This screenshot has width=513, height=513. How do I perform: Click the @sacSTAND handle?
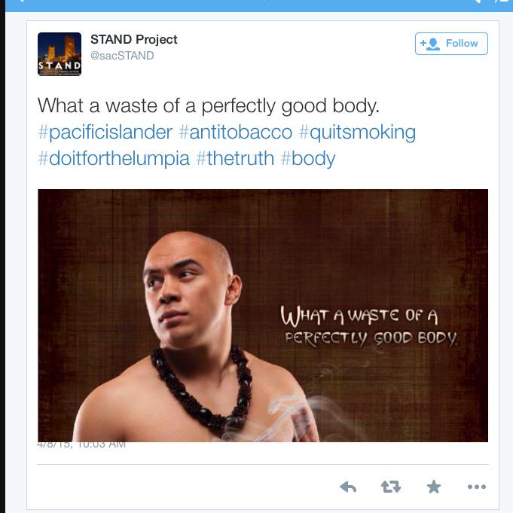[122, 56]
